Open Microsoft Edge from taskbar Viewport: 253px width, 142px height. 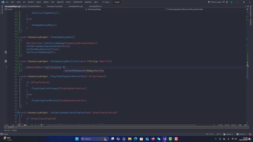(136, 139)
